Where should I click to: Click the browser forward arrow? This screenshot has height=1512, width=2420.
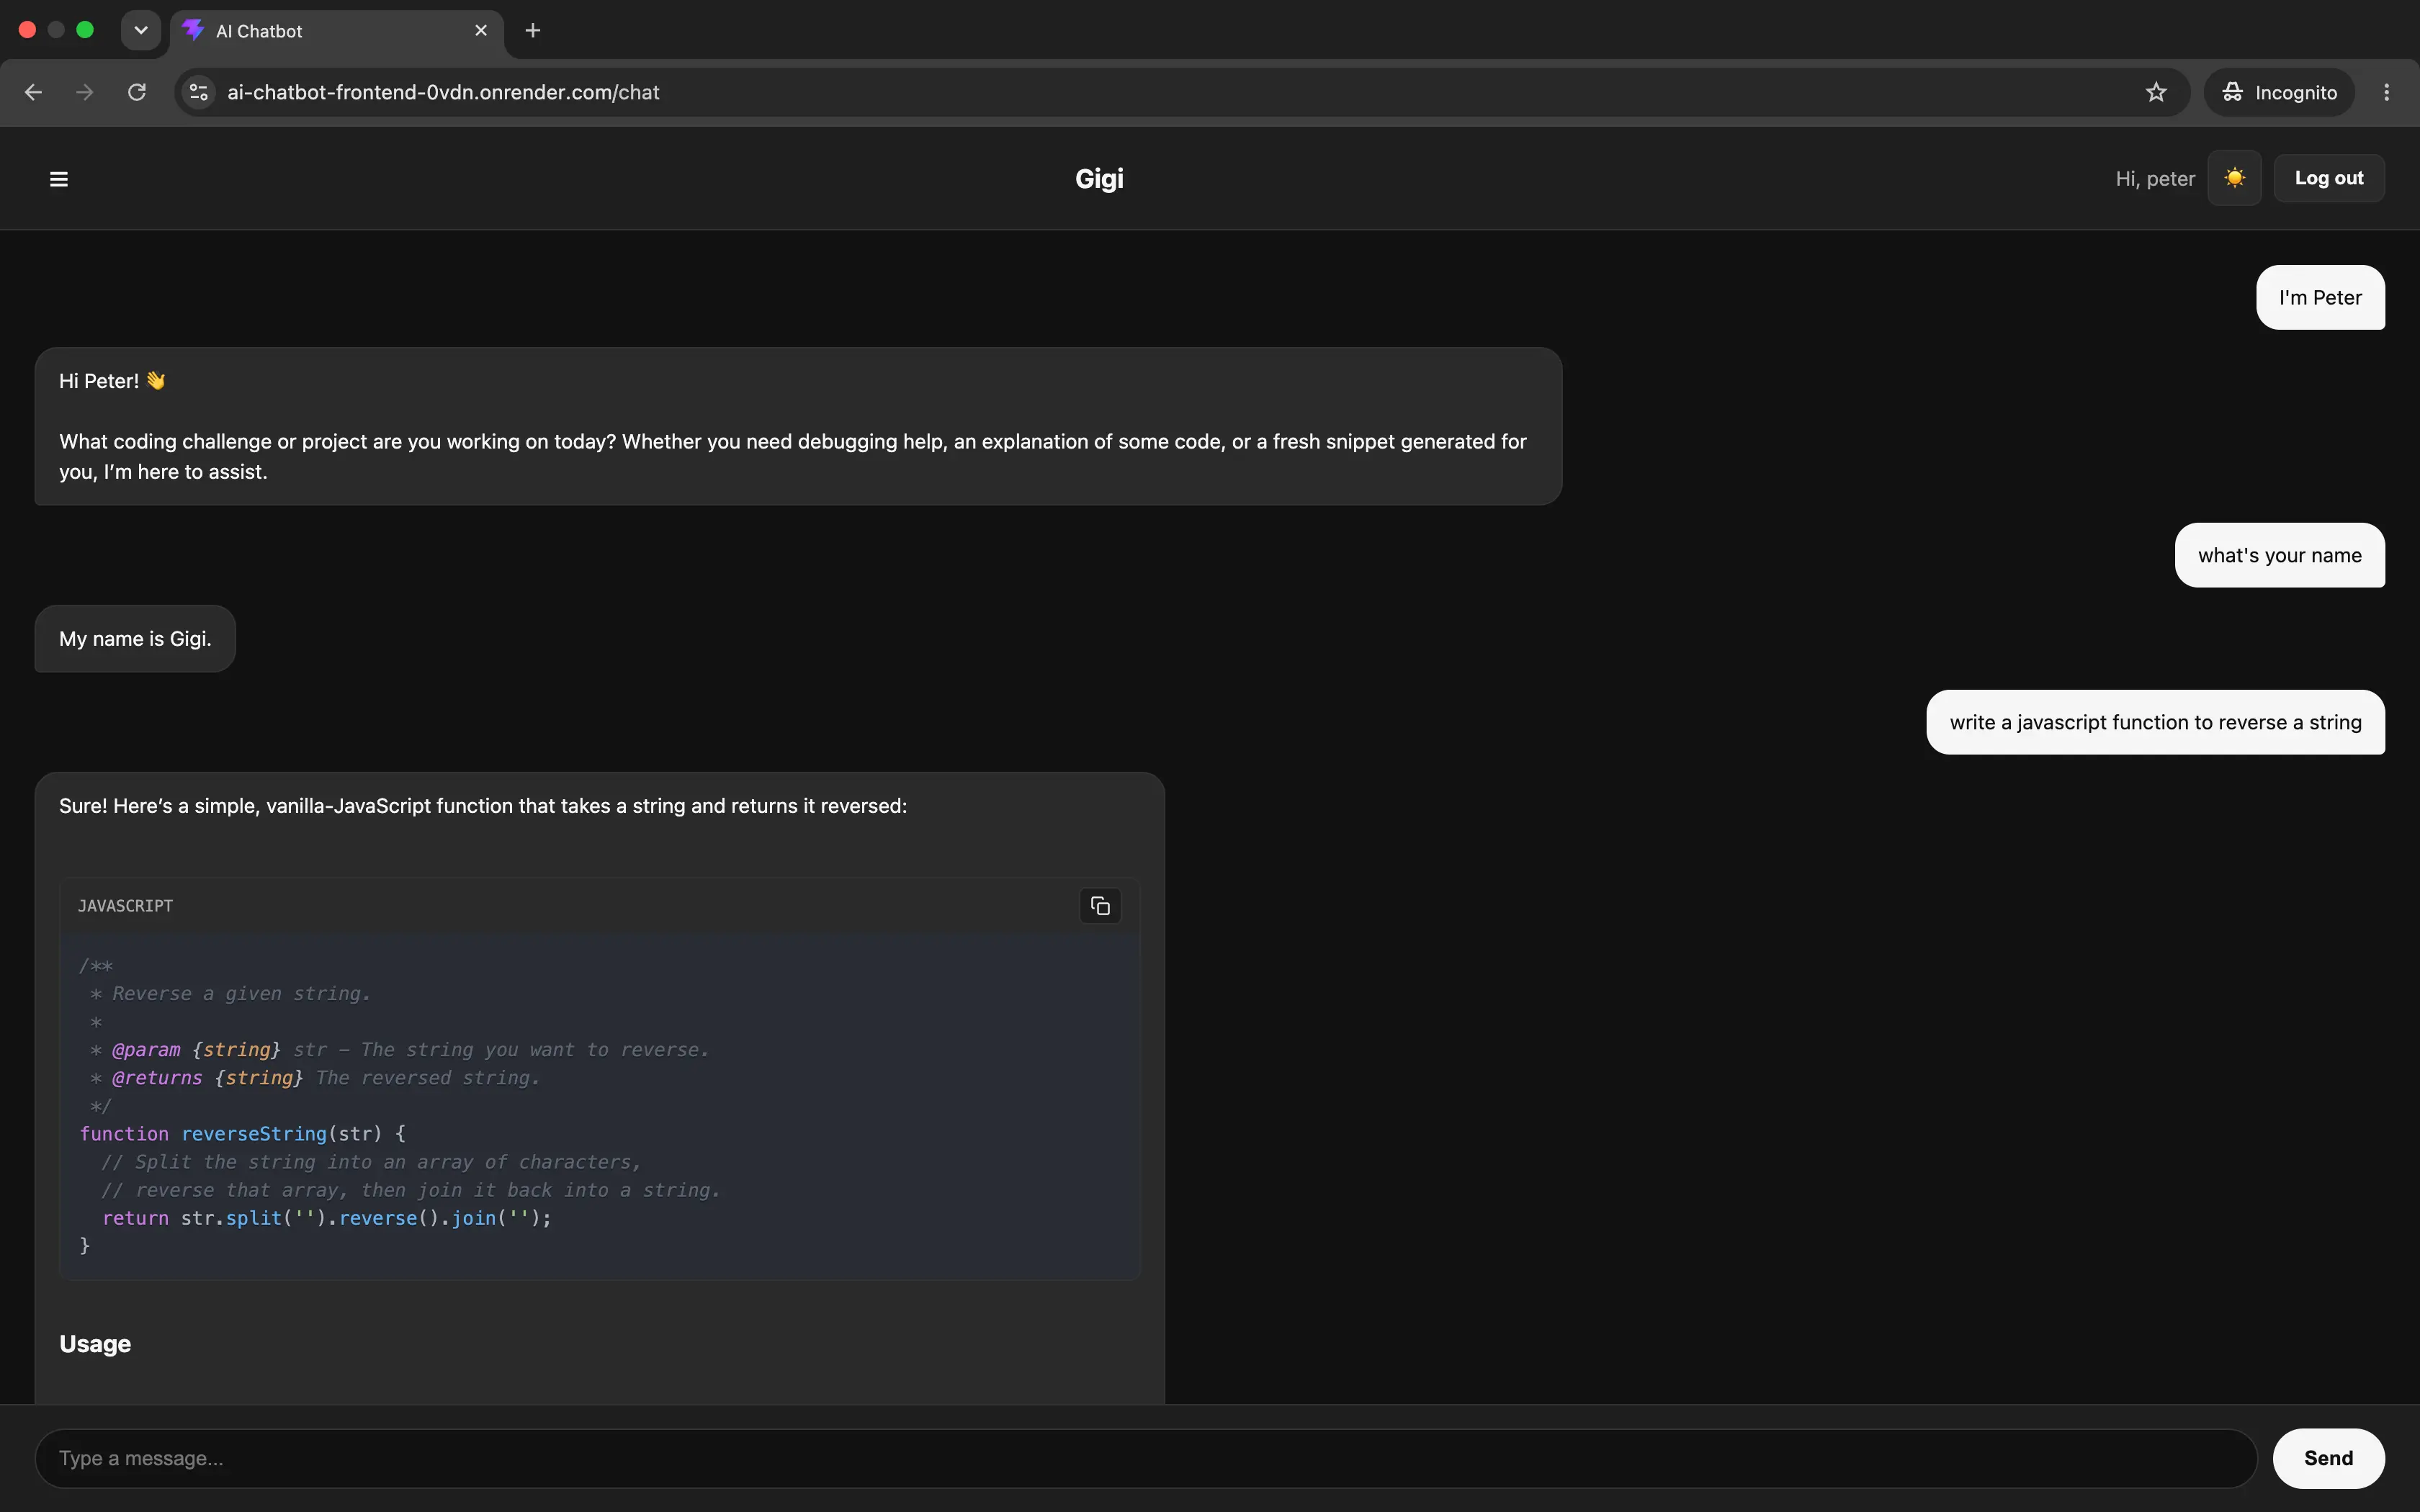(x=85, y=92)
